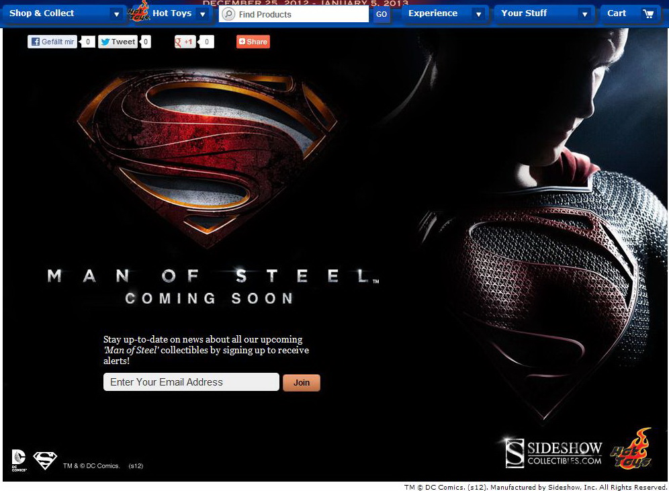Click the Hot Toys flame logo in navbar
The height and width of the screenshot is (491, 669).
(140, 11)
